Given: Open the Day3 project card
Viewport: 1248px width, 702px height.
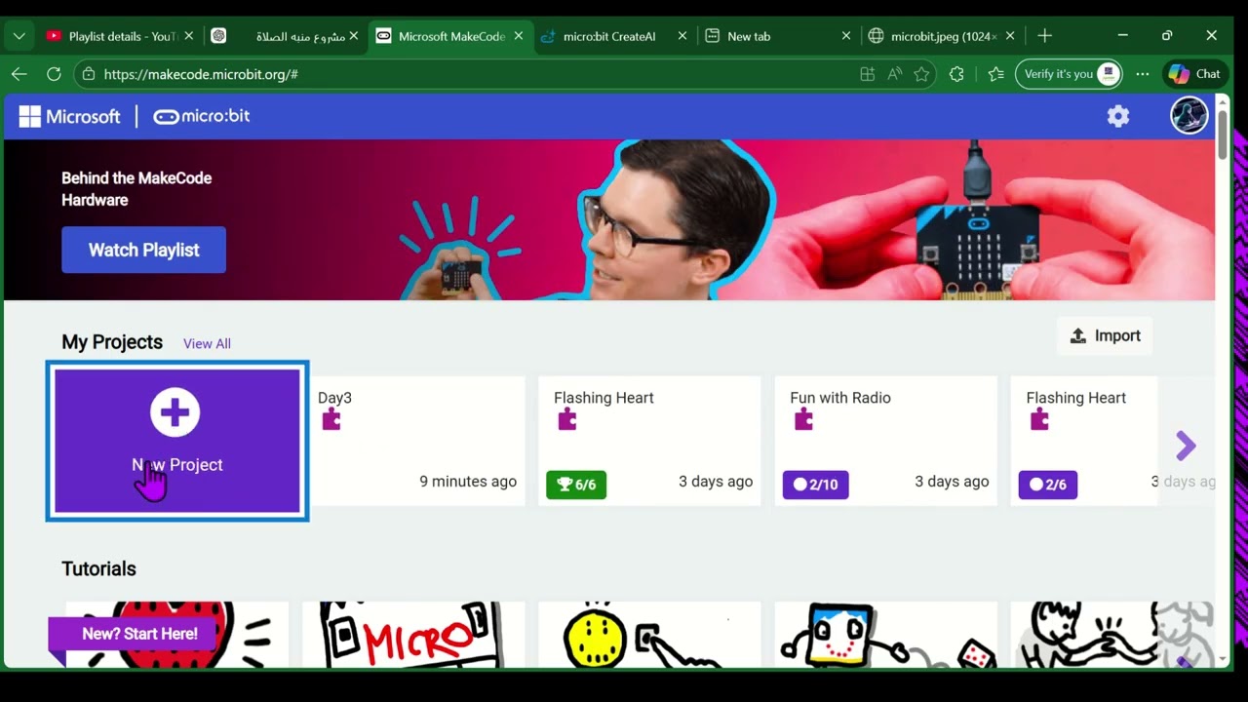Looking at the screenshot, I should tap(417, 441).
